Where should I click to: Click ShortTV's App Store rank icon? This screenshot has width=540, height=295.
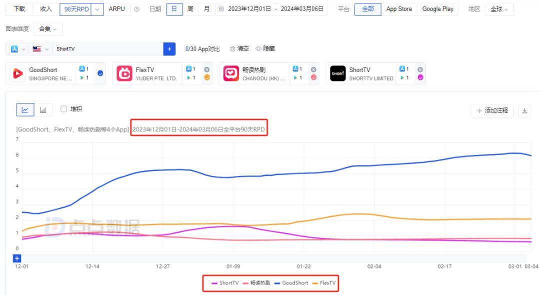(x=402, y=69)
